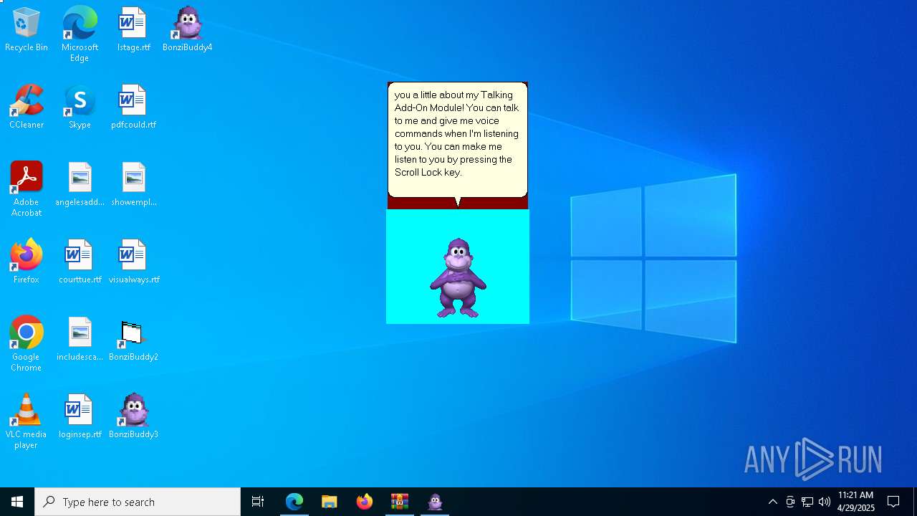This screenshot has height=516, width=917.
Task: Click the purple Bonzi gorilla character
Action: coord(458,278)
